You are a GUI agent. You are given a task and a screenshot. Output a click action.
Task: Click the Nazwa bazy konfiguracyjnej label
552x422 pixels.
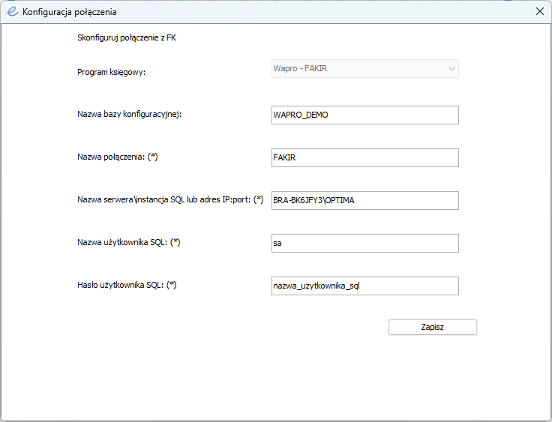click(x=129, y=114)
